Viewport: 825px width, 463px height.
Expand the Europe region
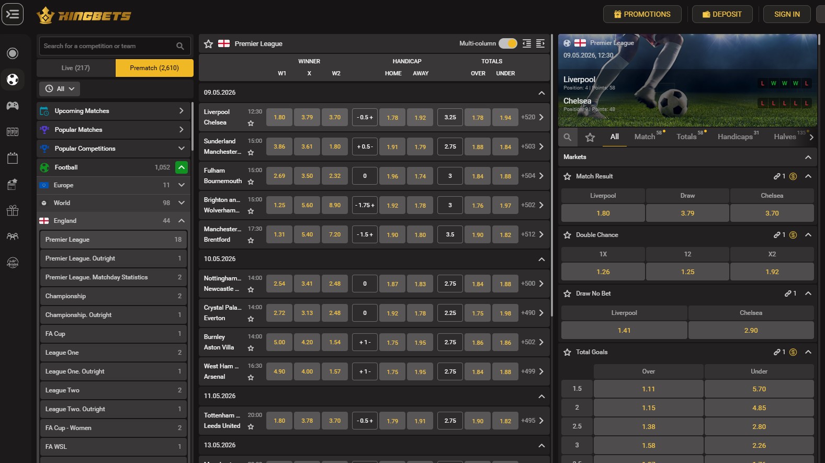[x=114, y=185]
